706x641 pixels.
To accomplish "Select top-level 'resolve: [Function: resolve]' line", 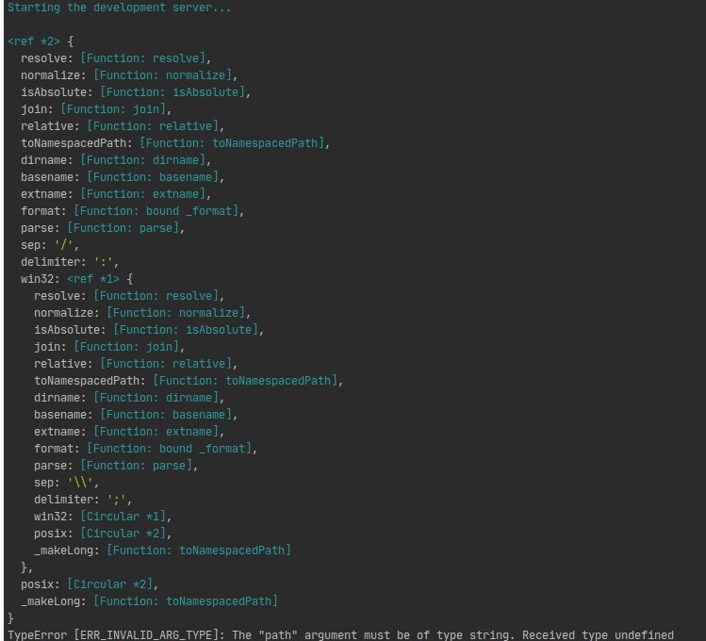I will click(x=116, y=58).
